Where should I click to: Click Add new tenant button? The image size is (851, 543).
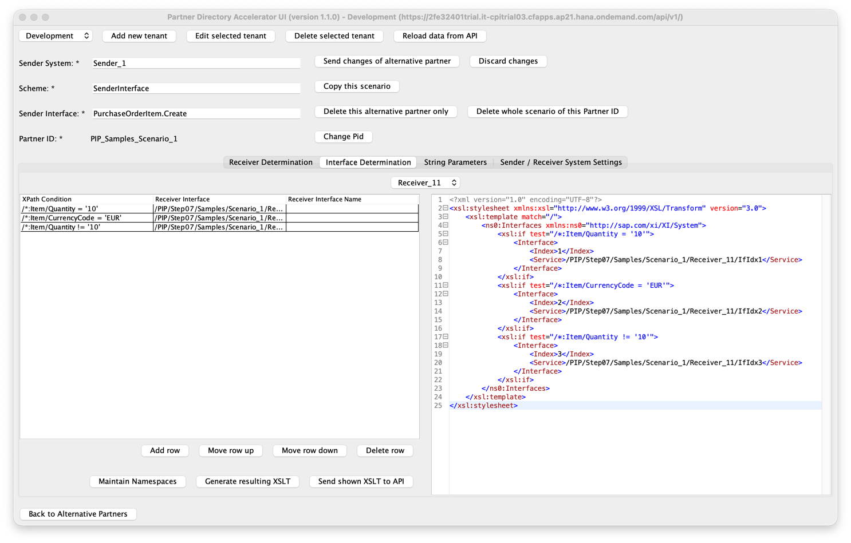click(139, 35)
